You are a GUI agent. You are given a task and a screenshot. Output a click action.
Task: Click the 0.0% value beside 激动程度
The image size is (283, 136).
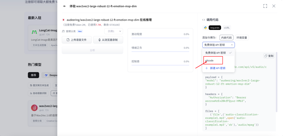tap(187, 34)
